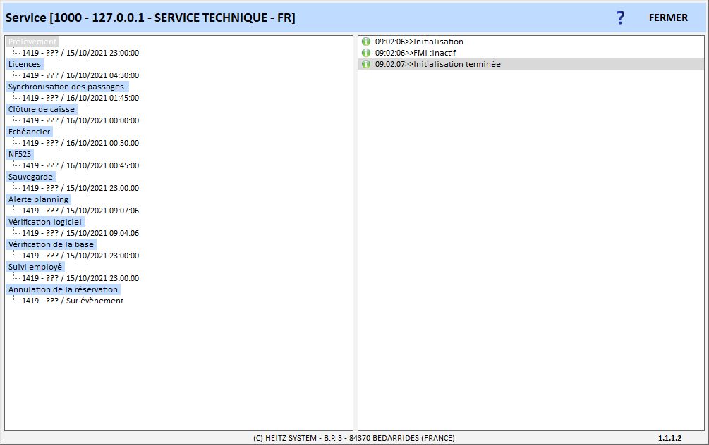Image resolution: width=709 pixels, height=445 pixels.
Task: Select the Initialisation terminée log line
Action: pyautogui.click(x=437, y=64)
